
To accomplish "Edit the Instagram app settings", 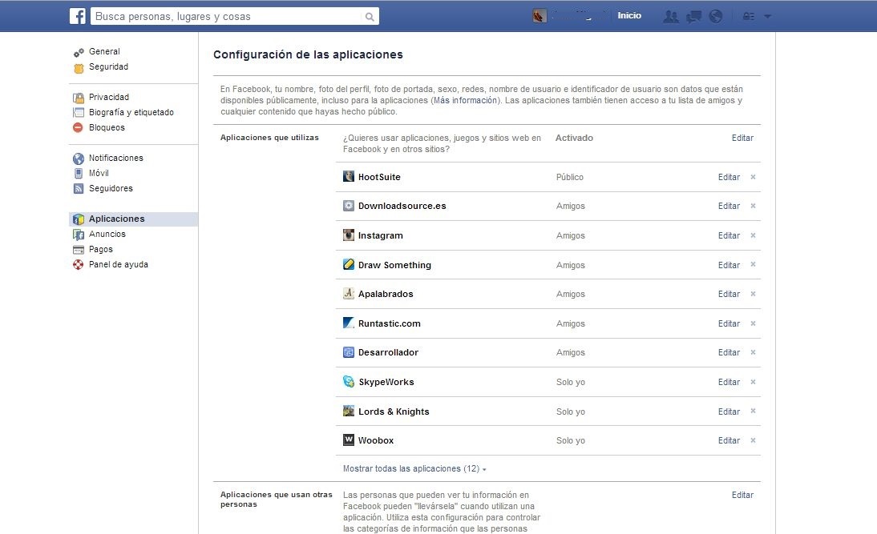I will [x=729, y=235].
